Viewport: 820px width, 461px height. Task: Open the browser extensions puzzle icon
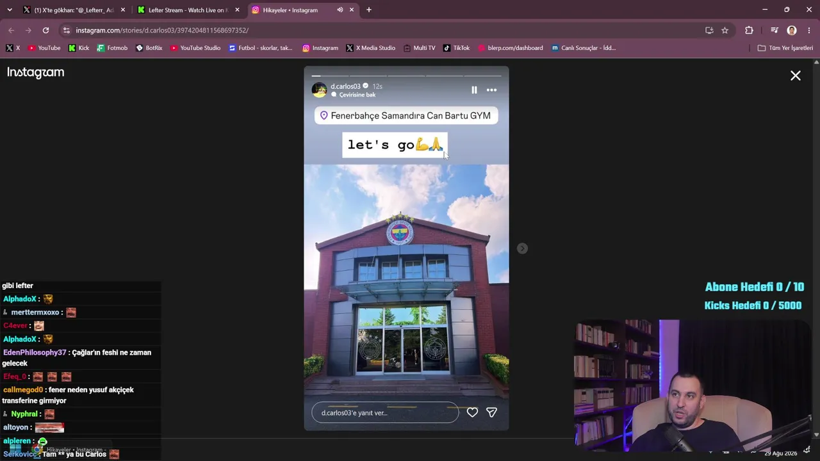point(749,30)
